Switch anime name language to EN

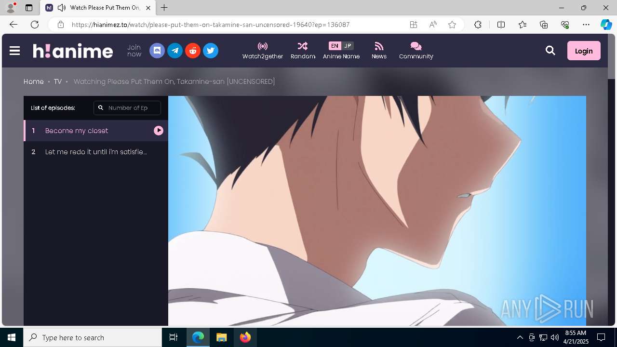[335, 46]
